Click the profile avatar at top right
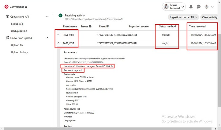 206,7
